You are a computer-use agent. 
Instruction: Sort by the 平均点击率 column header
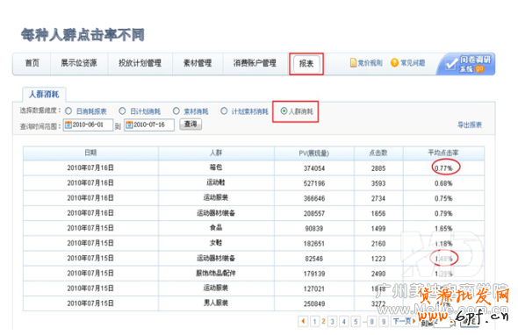(x=443, y=153)
